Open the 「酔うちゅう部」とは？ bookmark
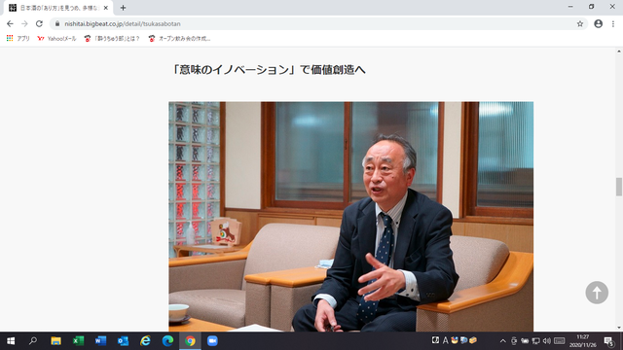Image resolution: width=623 pixels, height=350 pixels. 112,39
